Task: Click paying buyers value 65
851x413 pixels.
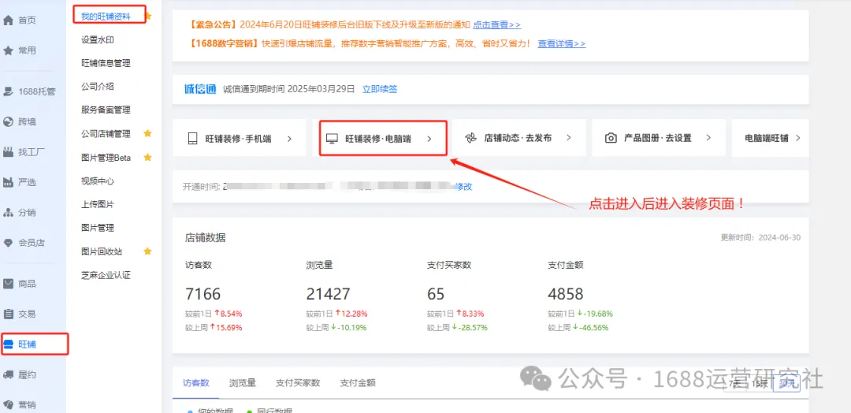Action: click(436, 294)
